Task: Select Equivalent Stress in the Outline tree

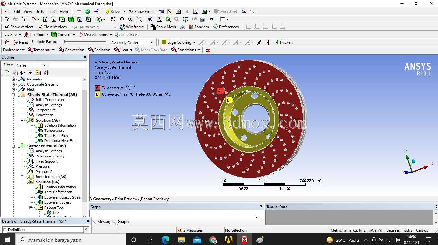Action: pos(58,202)
